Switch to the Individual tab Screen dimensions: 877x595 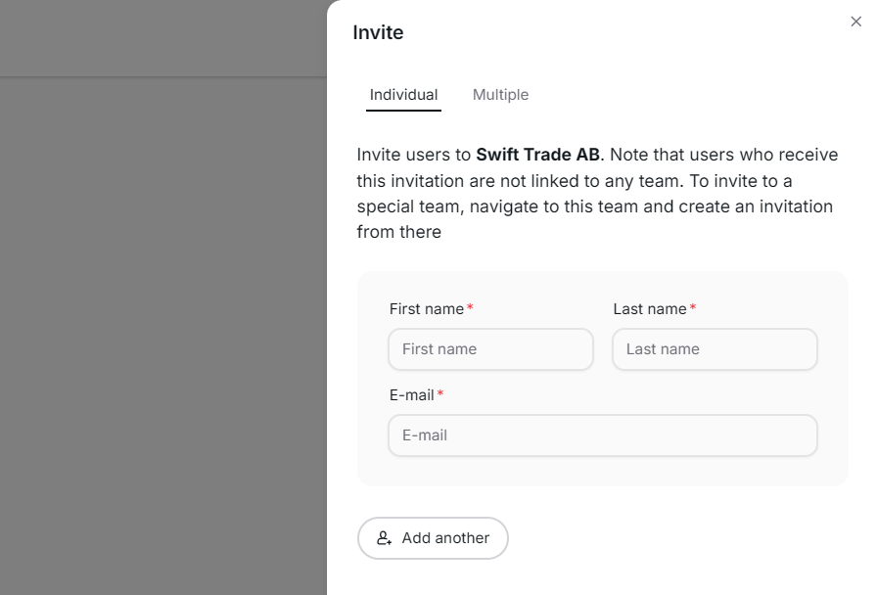tap(404, 95)
